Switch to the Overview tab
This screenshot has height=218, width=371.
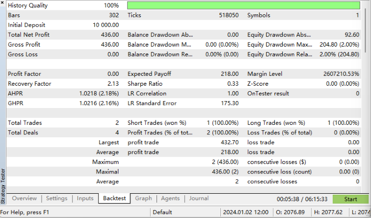tap(24, 198)
